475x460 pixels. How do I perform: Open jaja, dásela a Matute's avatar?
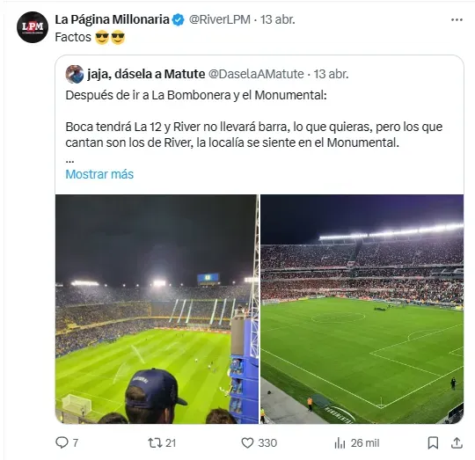(x=75, y=74)
